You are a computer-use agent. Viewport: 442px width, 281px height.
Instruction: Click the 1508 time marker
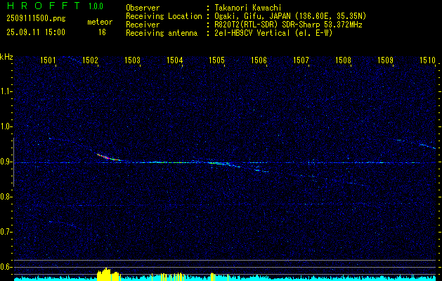pos(343,60)
